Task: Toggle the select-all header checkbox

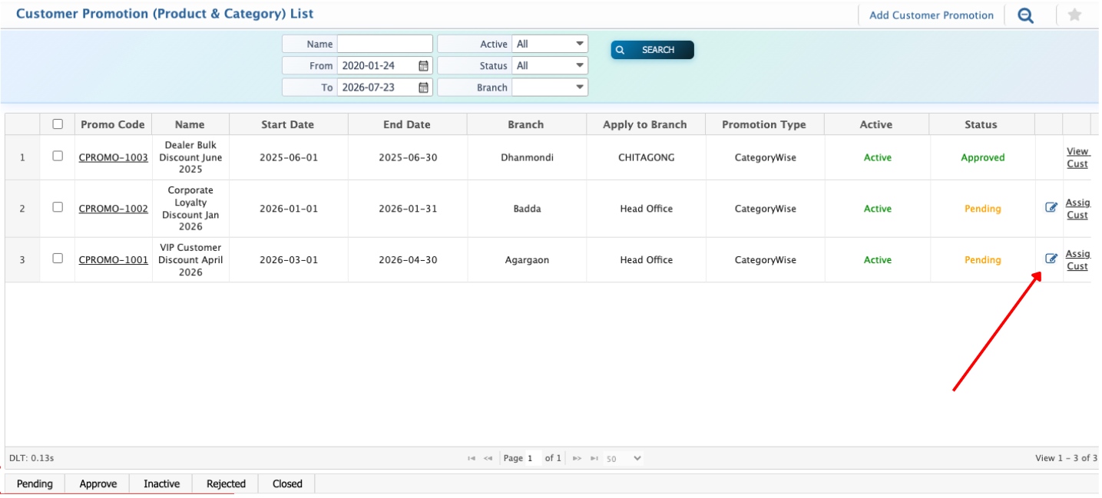Action: pos(58,124)
